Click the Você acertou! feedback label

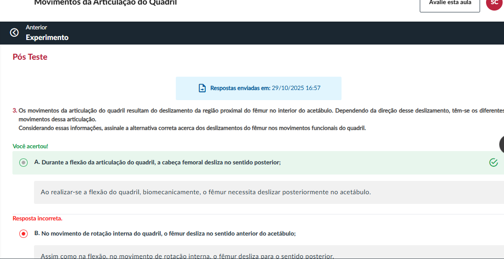click(30, 146)
